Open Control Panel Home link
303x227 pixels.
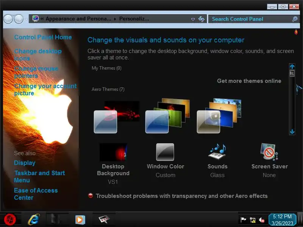pos(43,37)
